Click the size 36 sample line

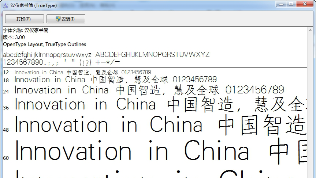tap(161, 104)
